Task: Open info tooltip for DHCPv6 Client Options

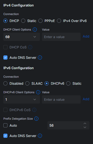Action: (38, 92)
